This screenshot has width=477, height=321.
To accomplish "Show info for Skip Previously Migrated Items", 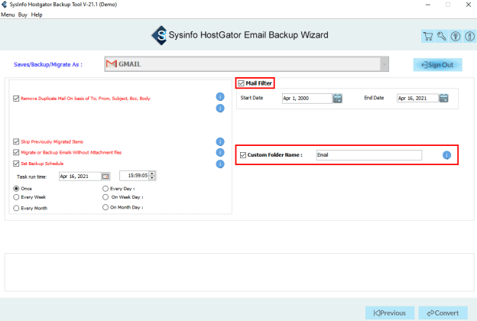I will [220, 142].
